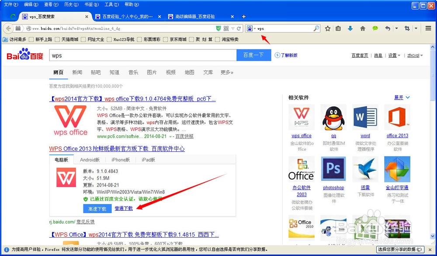Close the Firefox notification bar
The height and width of the screenshot is (256, 437).
pyautogui.click(x=430, y=249)
